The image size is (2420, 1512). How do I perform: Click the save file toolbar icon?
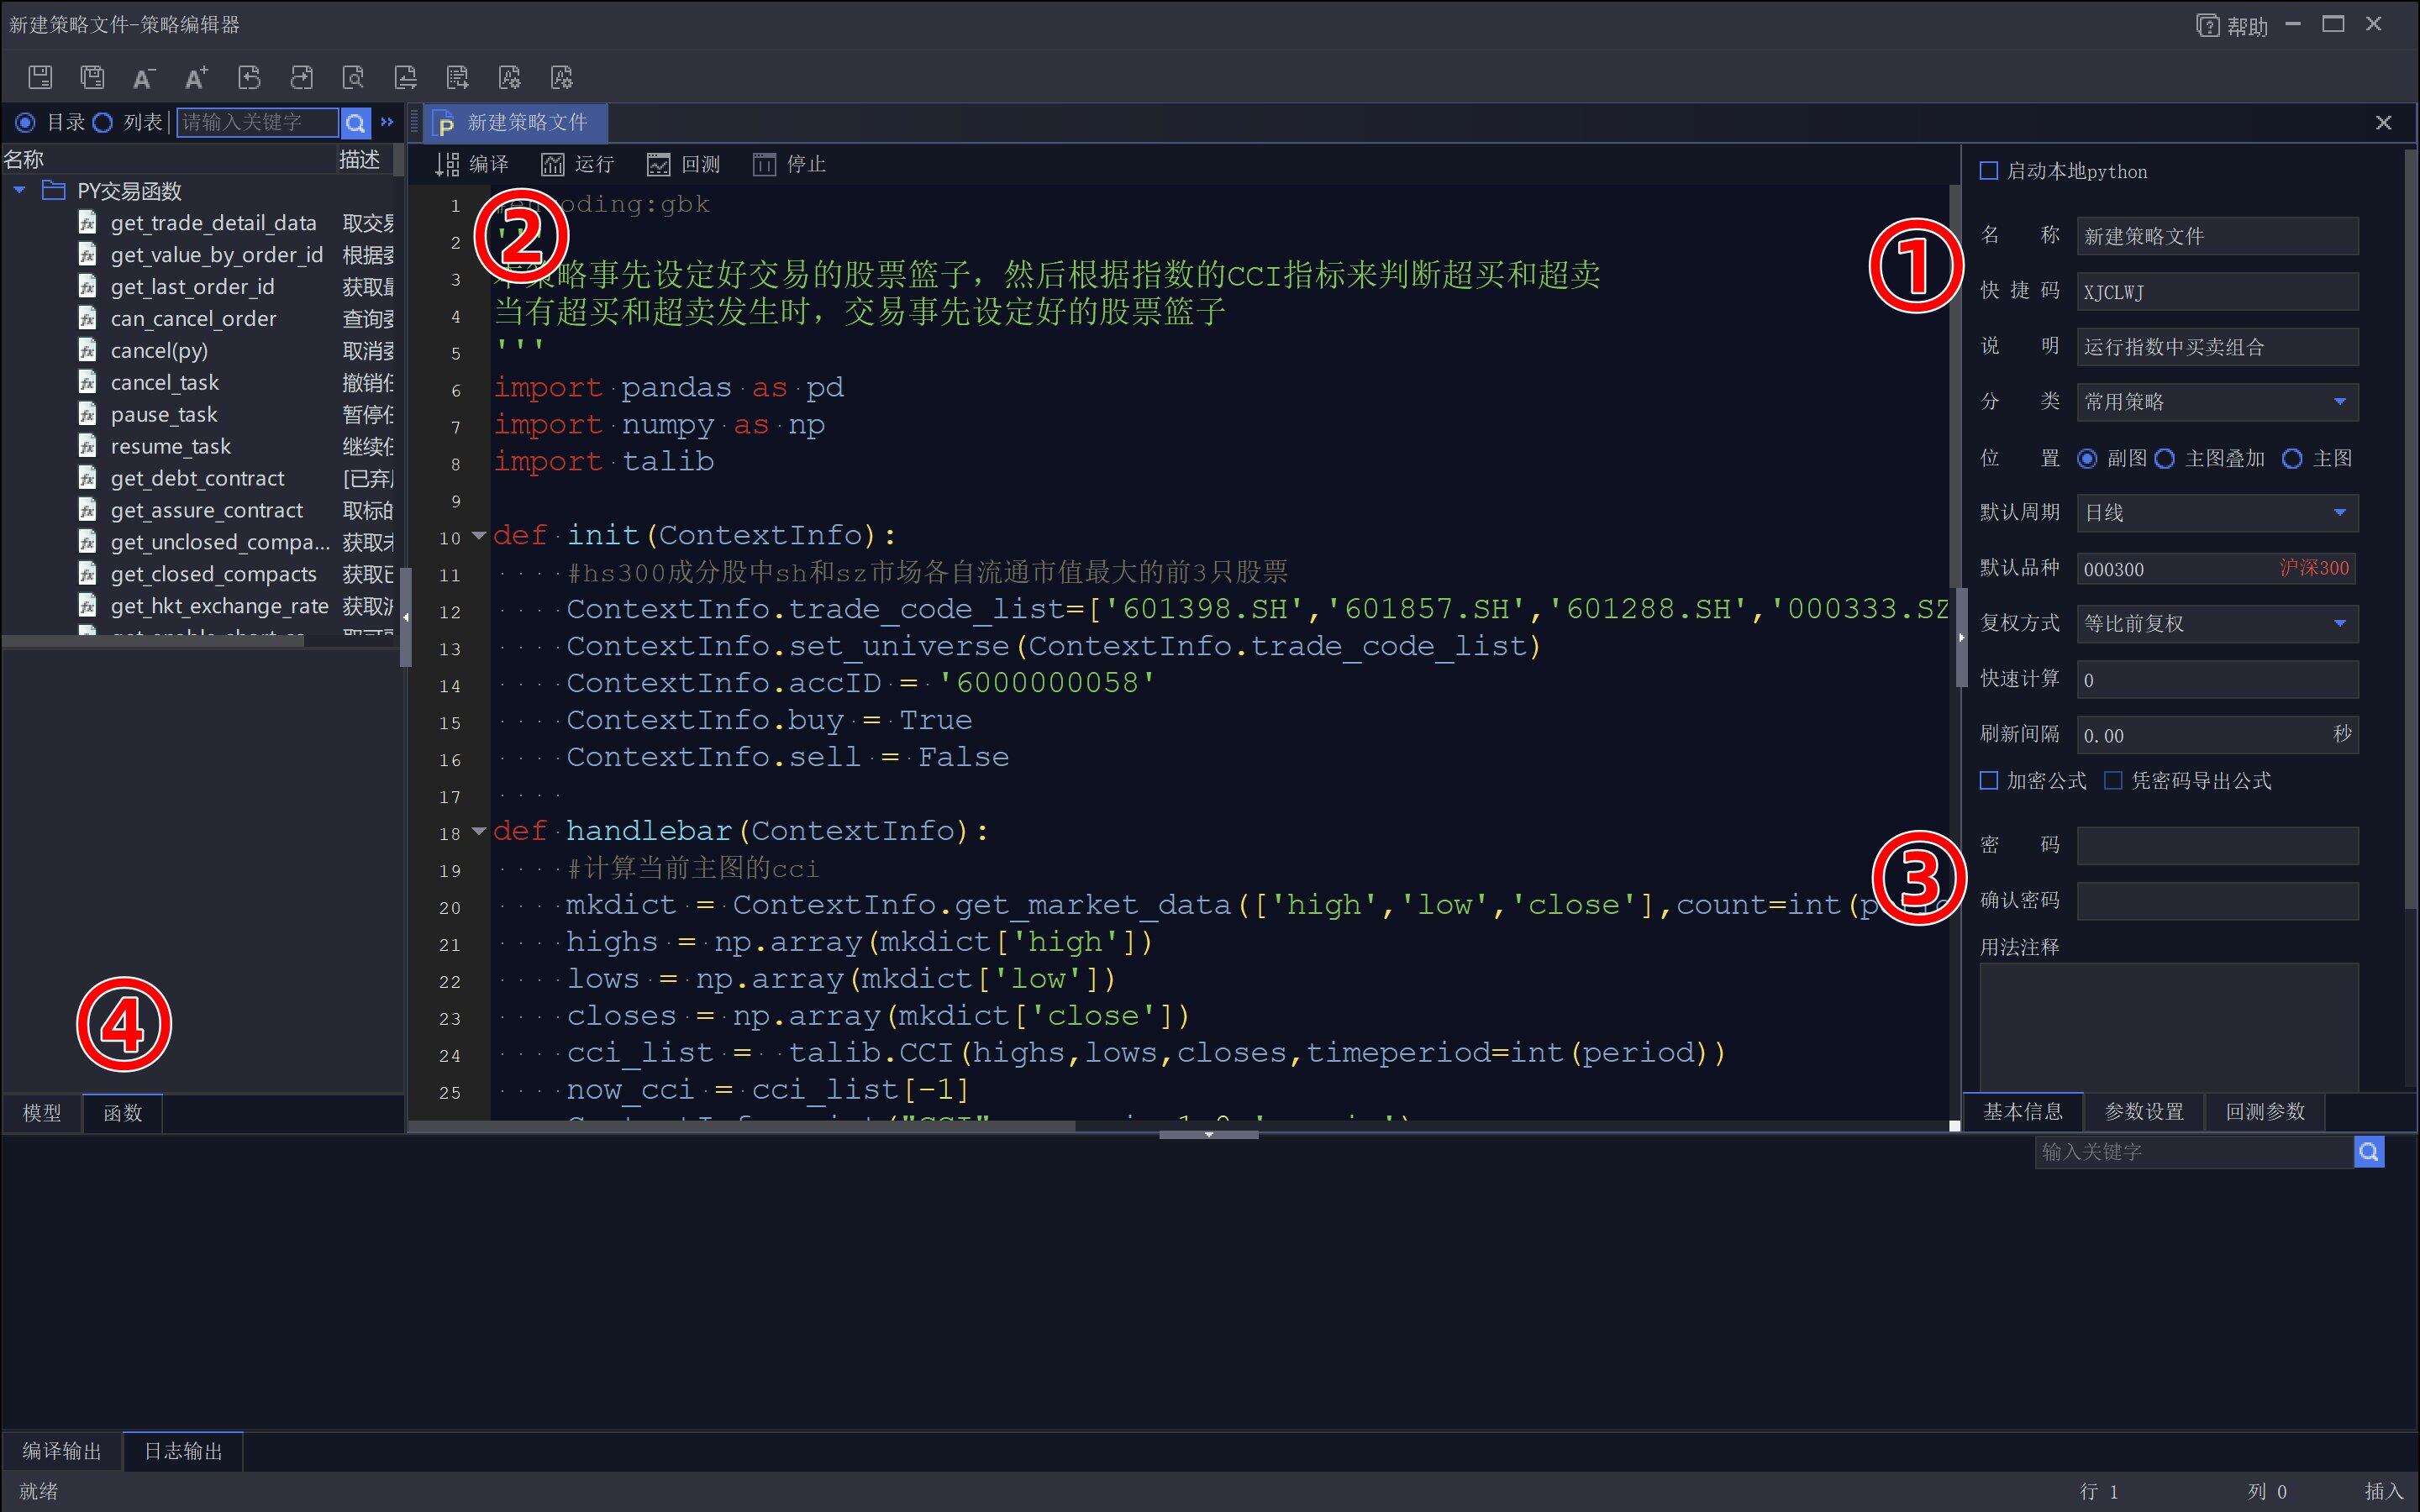(40, 77)
